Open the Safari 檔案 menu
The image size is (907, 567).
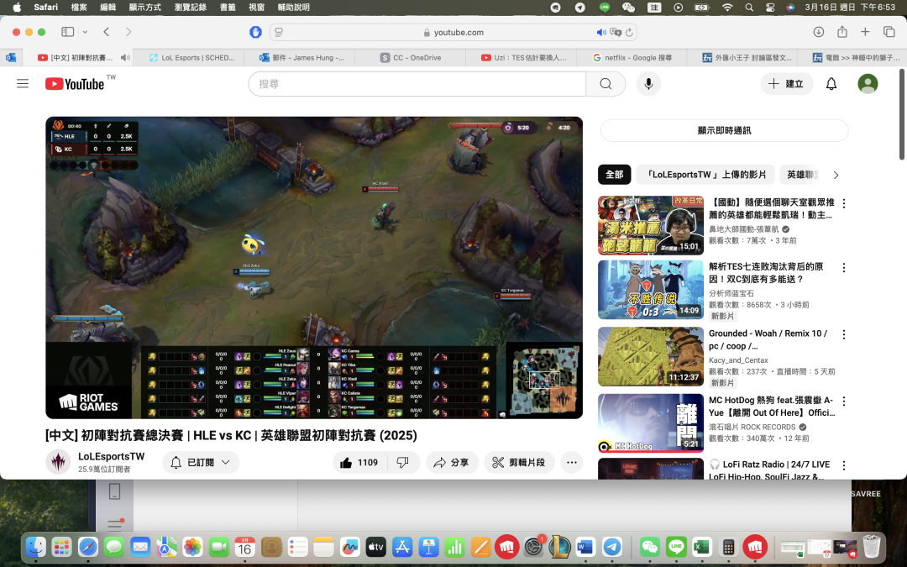tap(79, 7)
